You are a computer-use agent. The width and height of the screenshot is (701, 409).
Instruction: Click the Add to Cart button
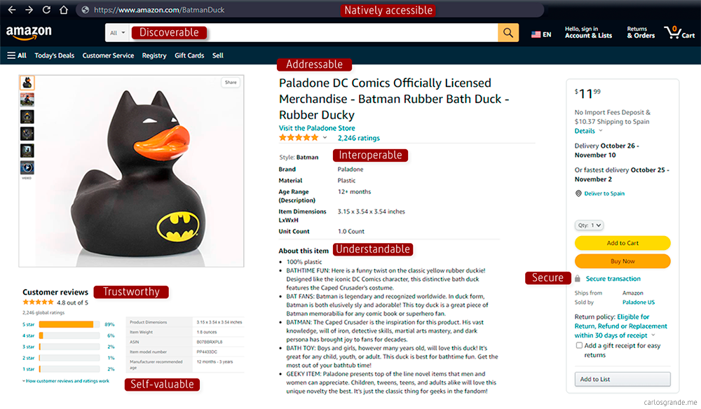[x=622, y=243]
